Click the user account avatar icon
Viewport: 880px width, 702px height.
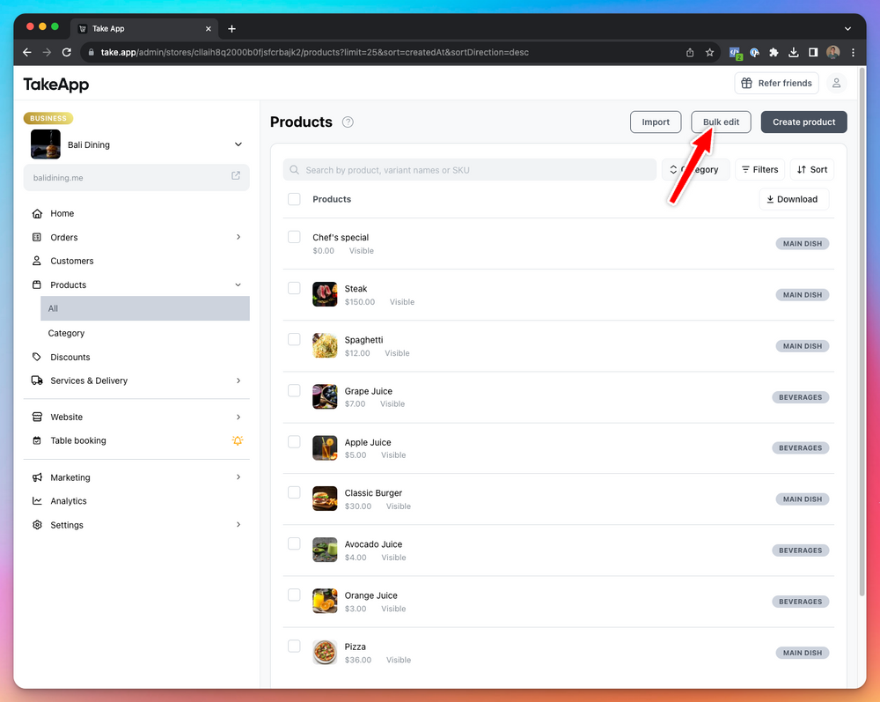pyautogui.click(x=836, y=83)
